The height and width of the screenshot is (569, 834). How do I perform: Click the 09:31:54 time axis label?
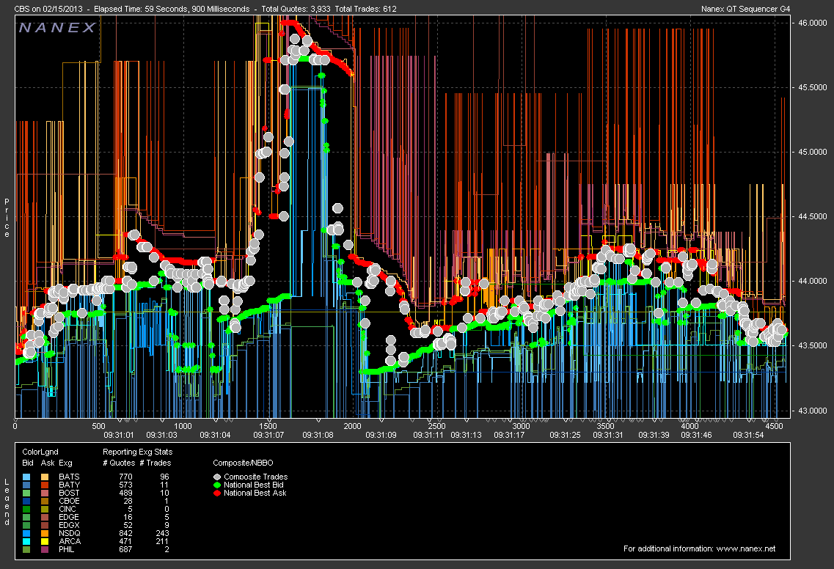pyautogui.click(x=748, y=435)
